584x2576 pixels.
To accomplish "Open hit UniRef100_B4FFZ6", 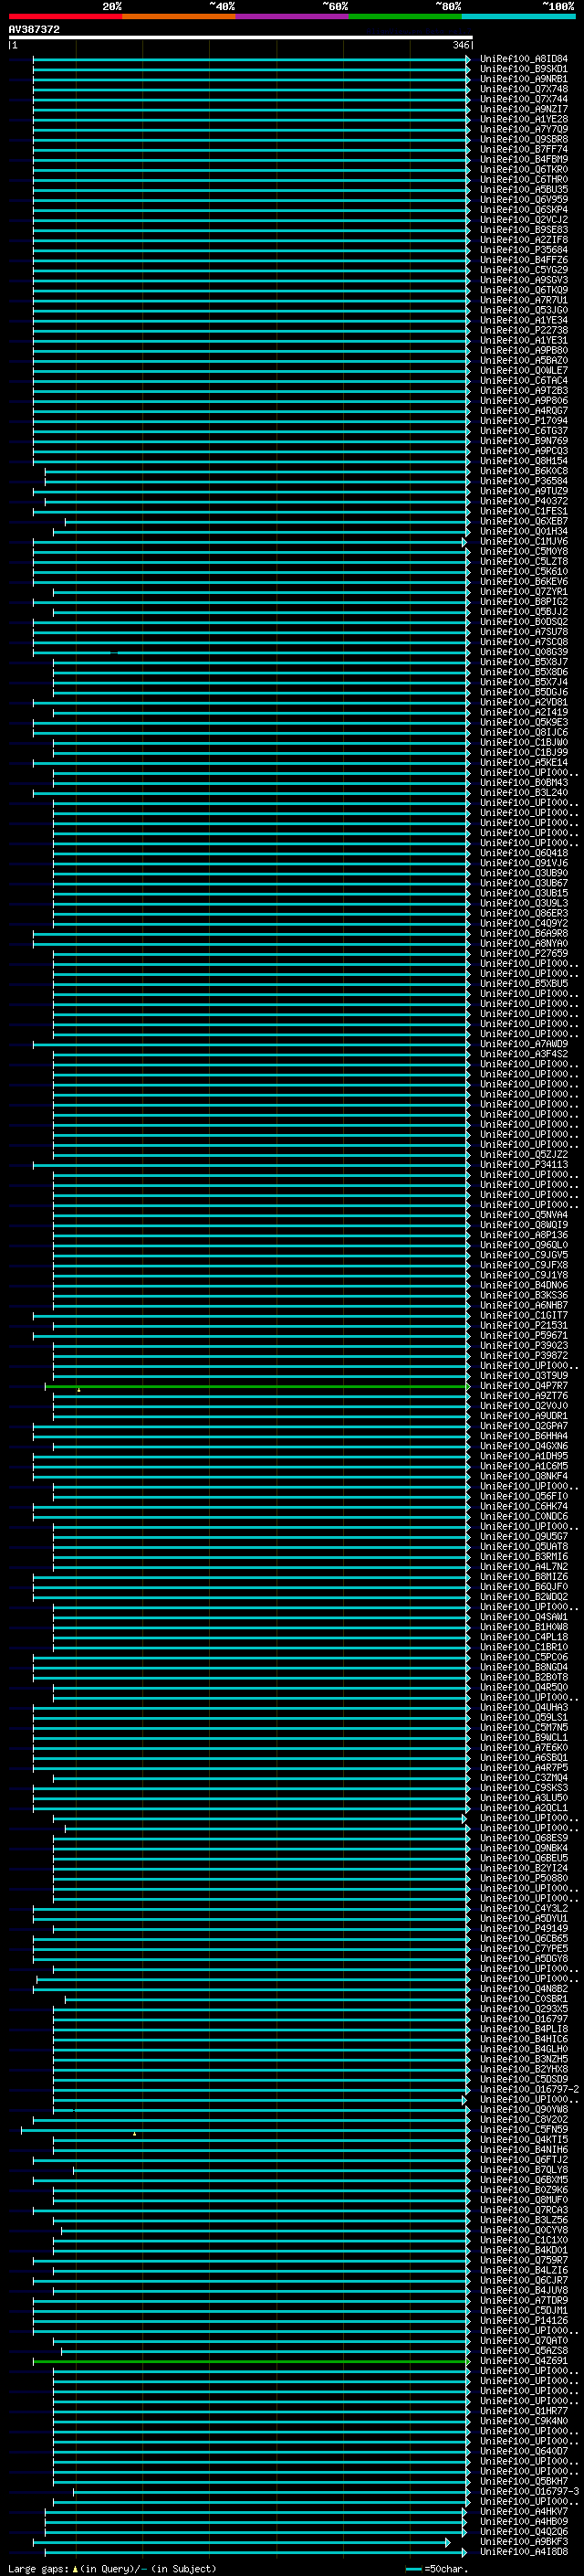I will pos(523,260).
